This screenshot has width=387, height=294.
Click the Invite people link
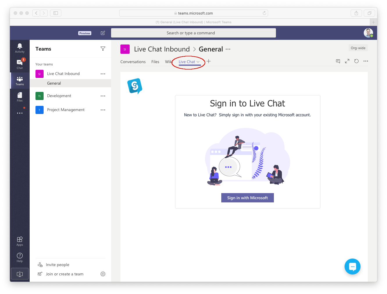pyautogui.click(x=58, y=265)
